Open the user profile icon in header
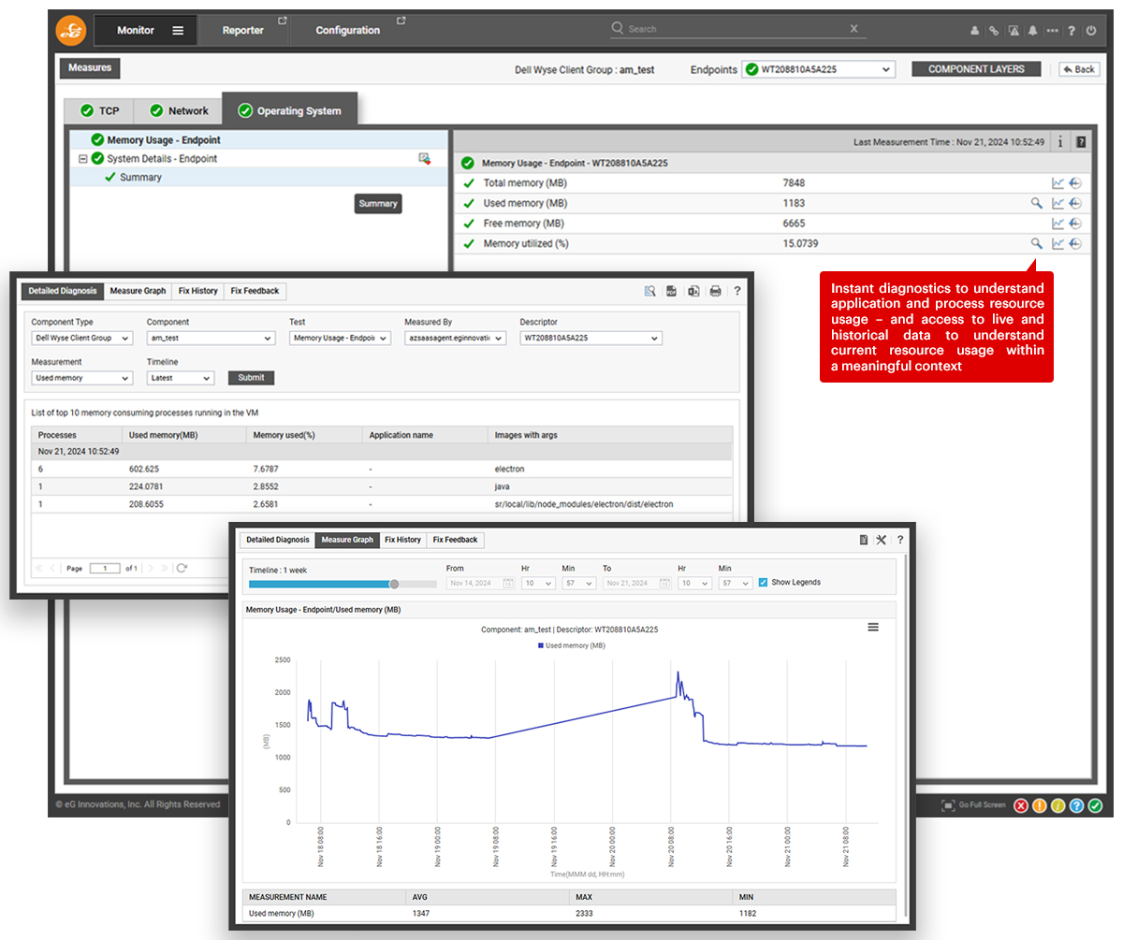Screen dimensions: 1123x940 [x=974, y=31]
